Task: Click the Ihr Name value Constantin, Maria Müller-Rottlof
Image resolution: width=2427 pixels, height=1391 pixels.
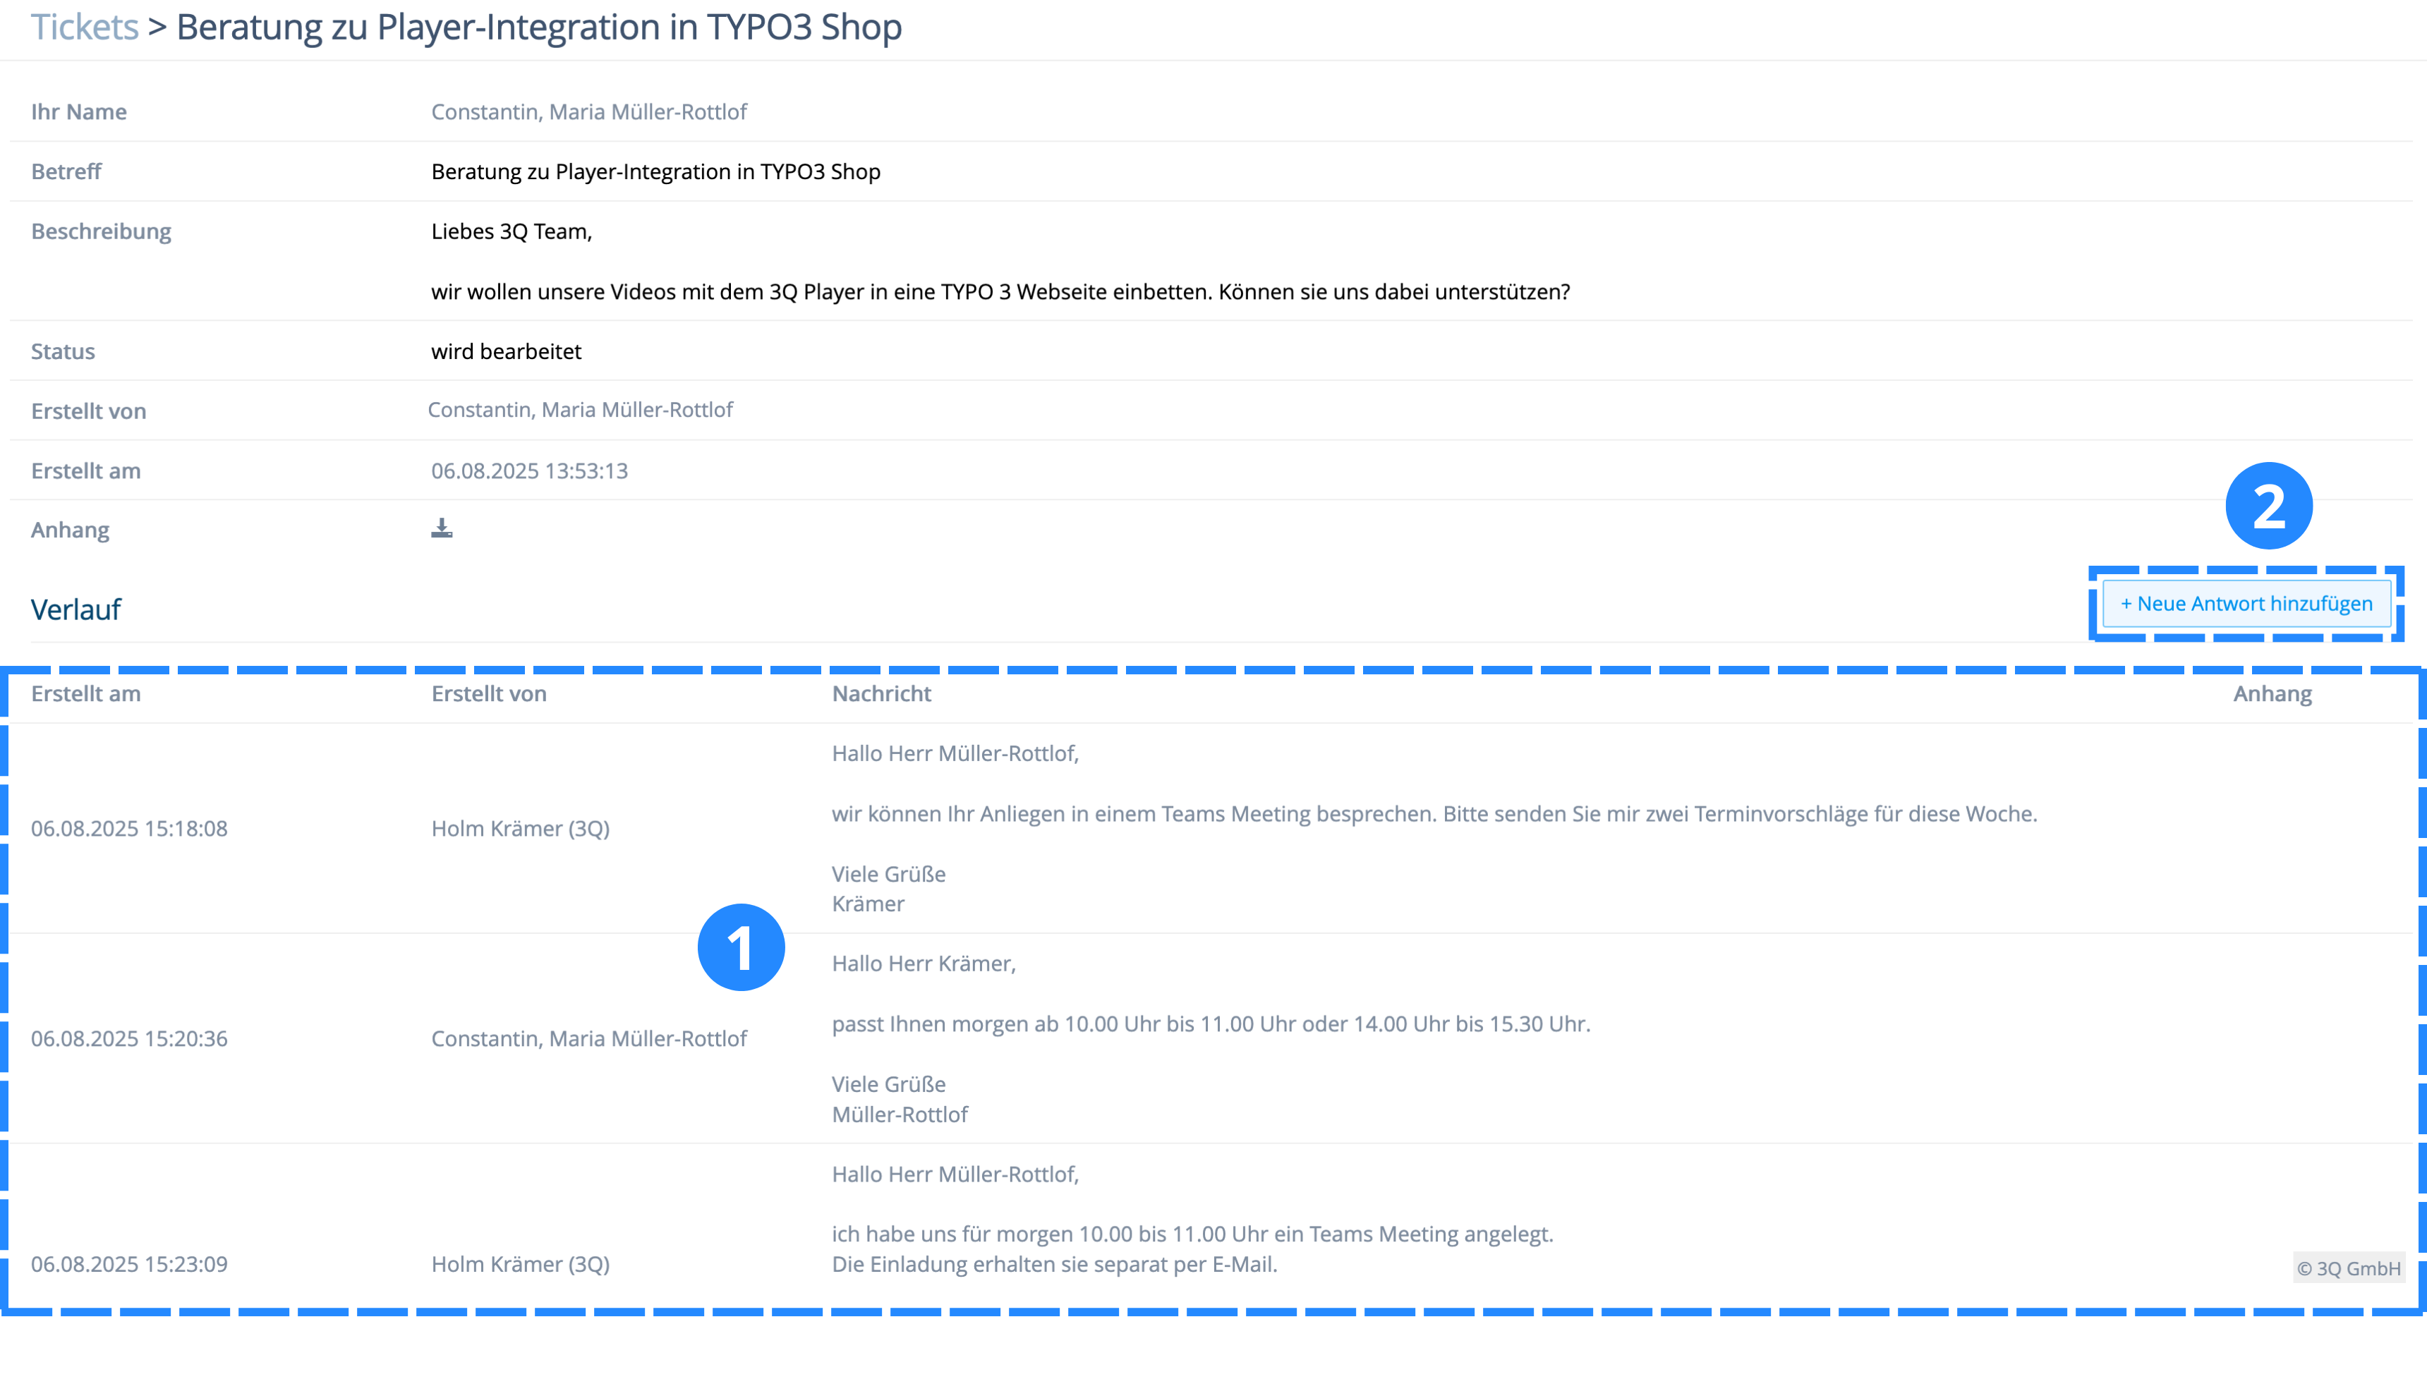Action: tap(588, 111)
